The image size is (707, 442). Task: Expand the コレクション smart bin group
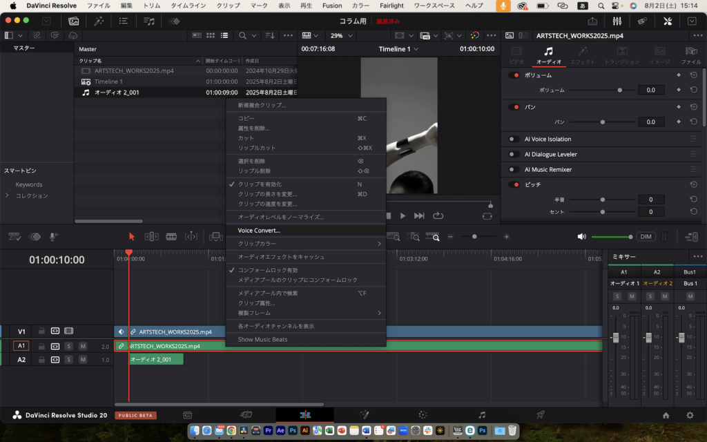[8, 195]
